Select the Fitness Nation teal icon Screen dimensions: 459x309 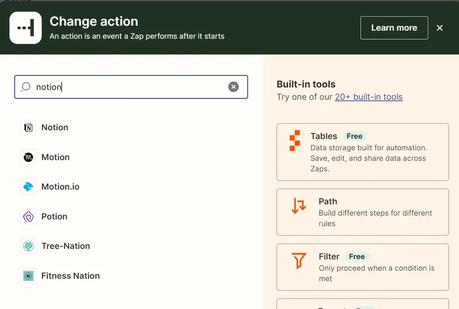pos(28,276)
